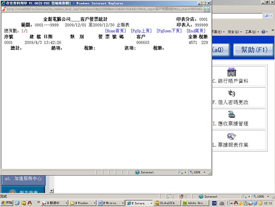This screenshot has height=207, width=275.
Task: Click the popup address bar URL field
Action: [104, 8]
